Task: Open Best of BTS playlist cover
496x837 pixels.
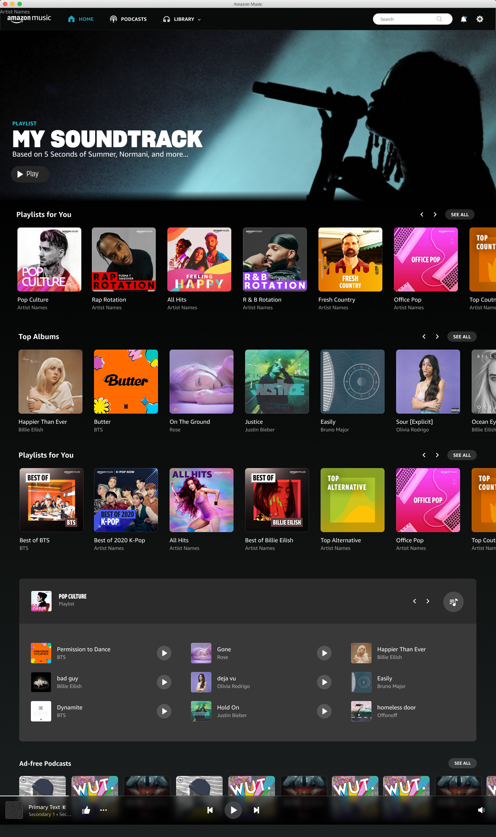Action: (x=52, y=500)
